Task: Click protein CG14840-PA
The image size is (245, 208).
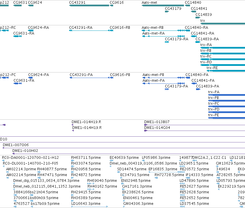Action: pyautogui.click(x=197, y=75)
